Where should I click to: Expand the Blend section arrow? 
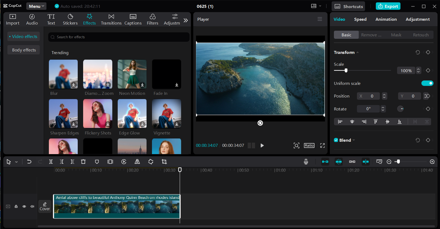[x=354, y=140]
